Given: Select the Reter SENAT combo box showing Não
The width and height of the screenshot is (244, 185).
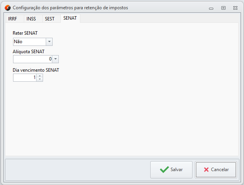Looking at the screenshot, I should pos(29,42).
